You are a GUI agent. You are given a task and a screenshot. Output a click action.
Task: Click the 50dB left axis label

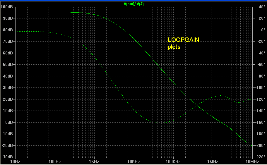point(8,64)
